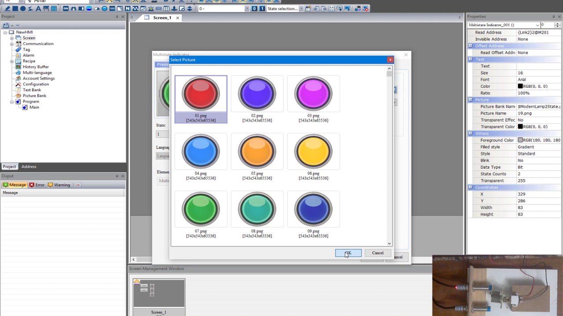Set state 1 using the '1' toolbar button

[x=262, y=8]
